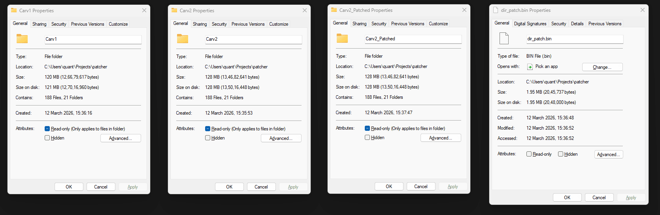Click OK in Carv2 Properties
Viewport: 660px width, 215px height.
coord(229,187)
